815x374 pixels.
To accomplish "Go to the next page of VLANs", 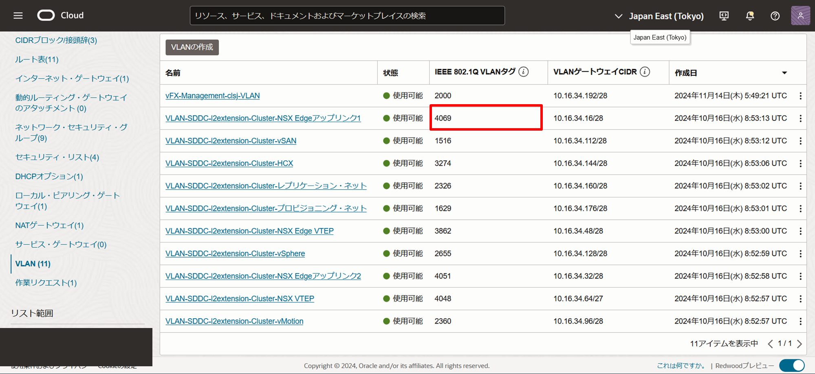I will 800,344.
